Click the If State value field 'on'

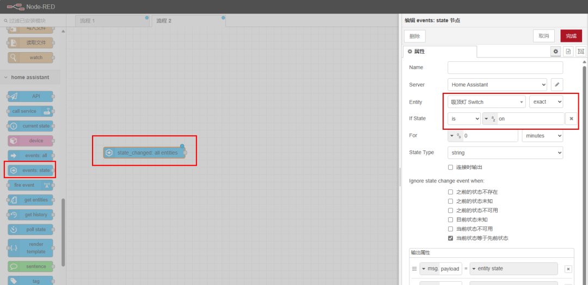click(531, 118)
